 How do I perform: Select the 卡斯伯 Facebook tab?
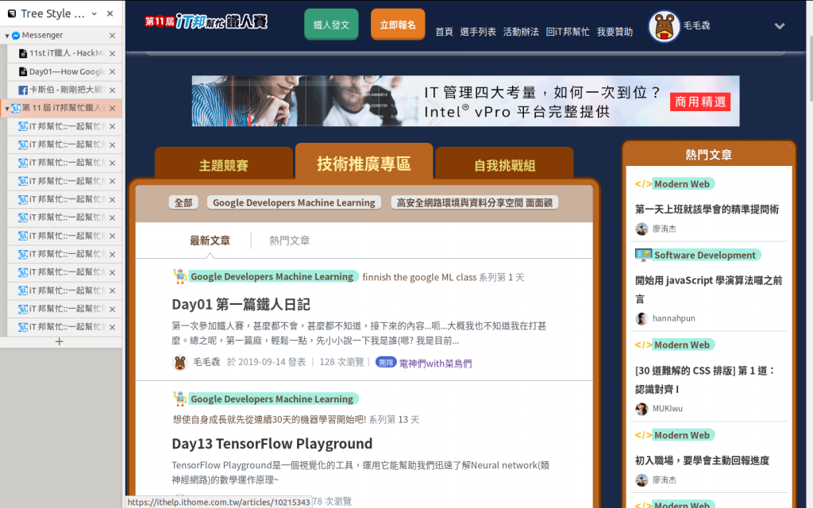pyautogui.click(x=64, y=90)
